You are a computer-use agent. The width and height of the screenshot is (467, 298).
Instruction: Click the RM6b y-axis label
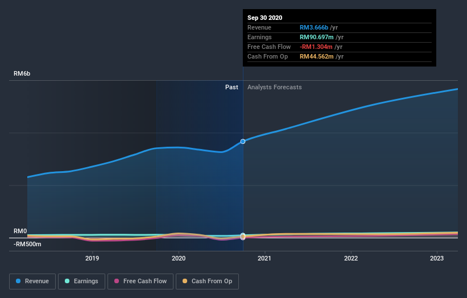22,73
